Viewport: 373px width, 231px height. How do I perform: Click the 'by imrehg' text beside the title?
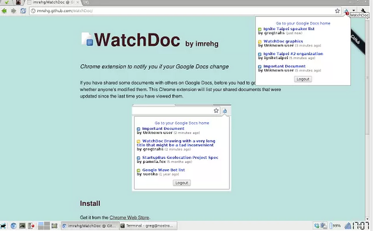point(202,44)
